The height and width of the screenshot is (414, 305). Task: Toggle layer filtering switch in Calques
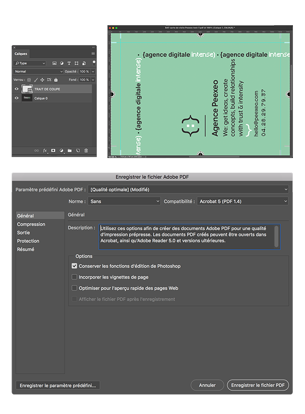(x=93, y=63)
